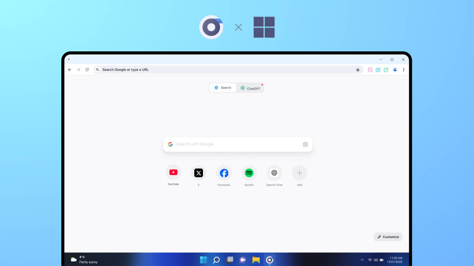Go back with the back arrow

click(x=70, y=70)
